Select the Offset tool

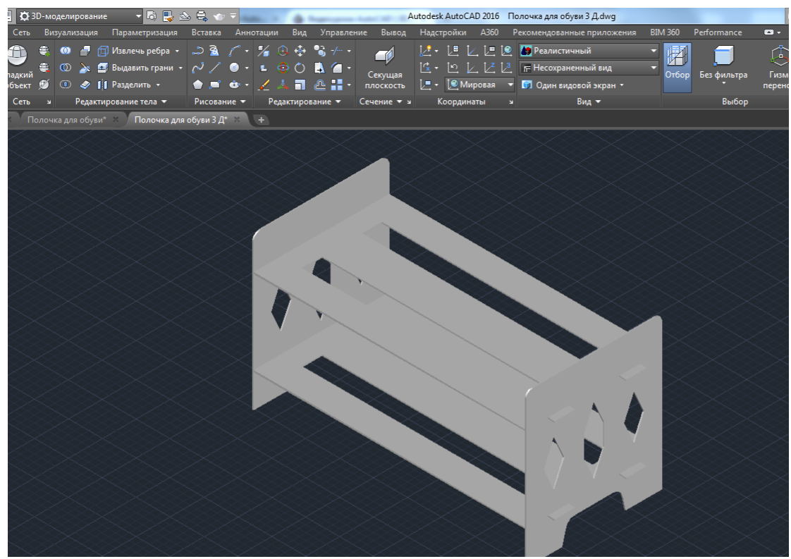[319, 85]
